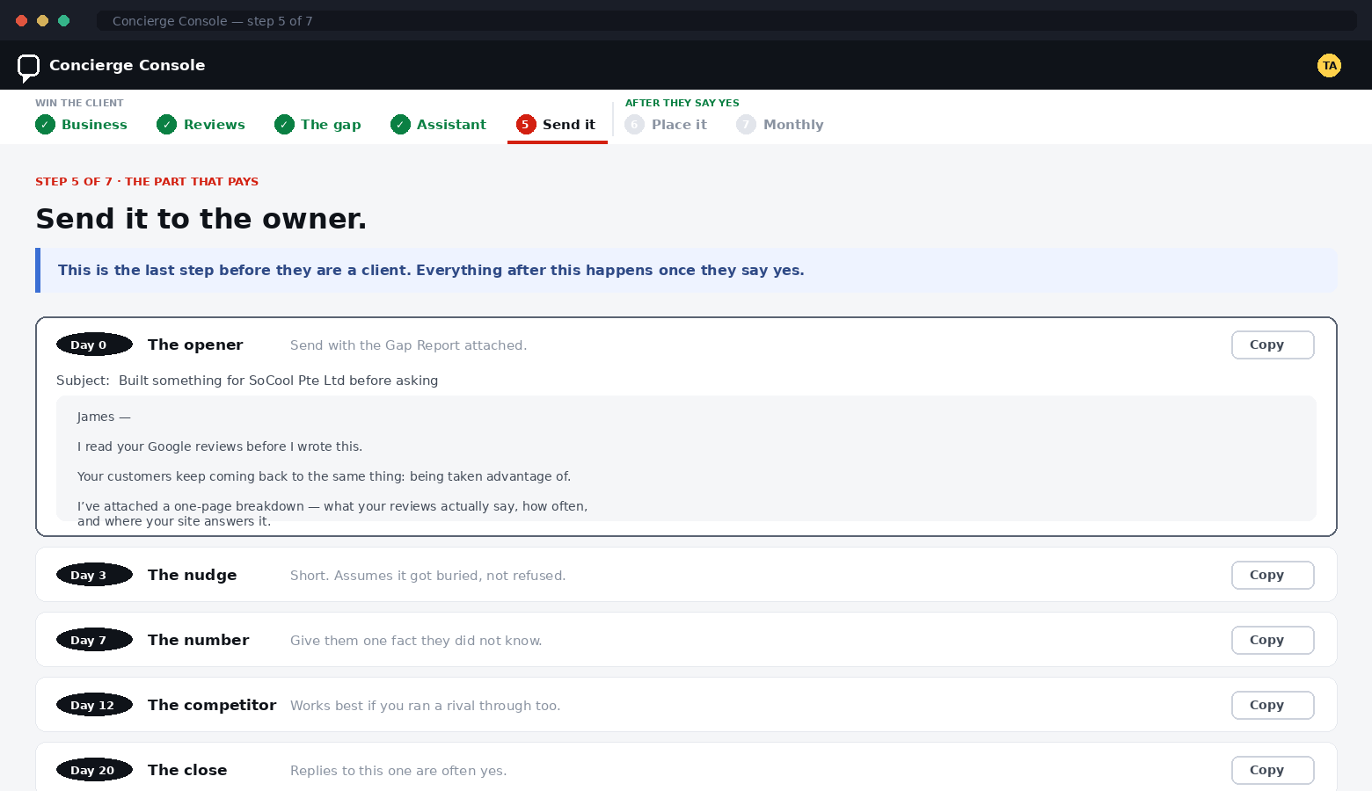Select the Assistant step tab
This screenshot has height=791, width=1372.
pyautogui.click(x=439, y=125)
